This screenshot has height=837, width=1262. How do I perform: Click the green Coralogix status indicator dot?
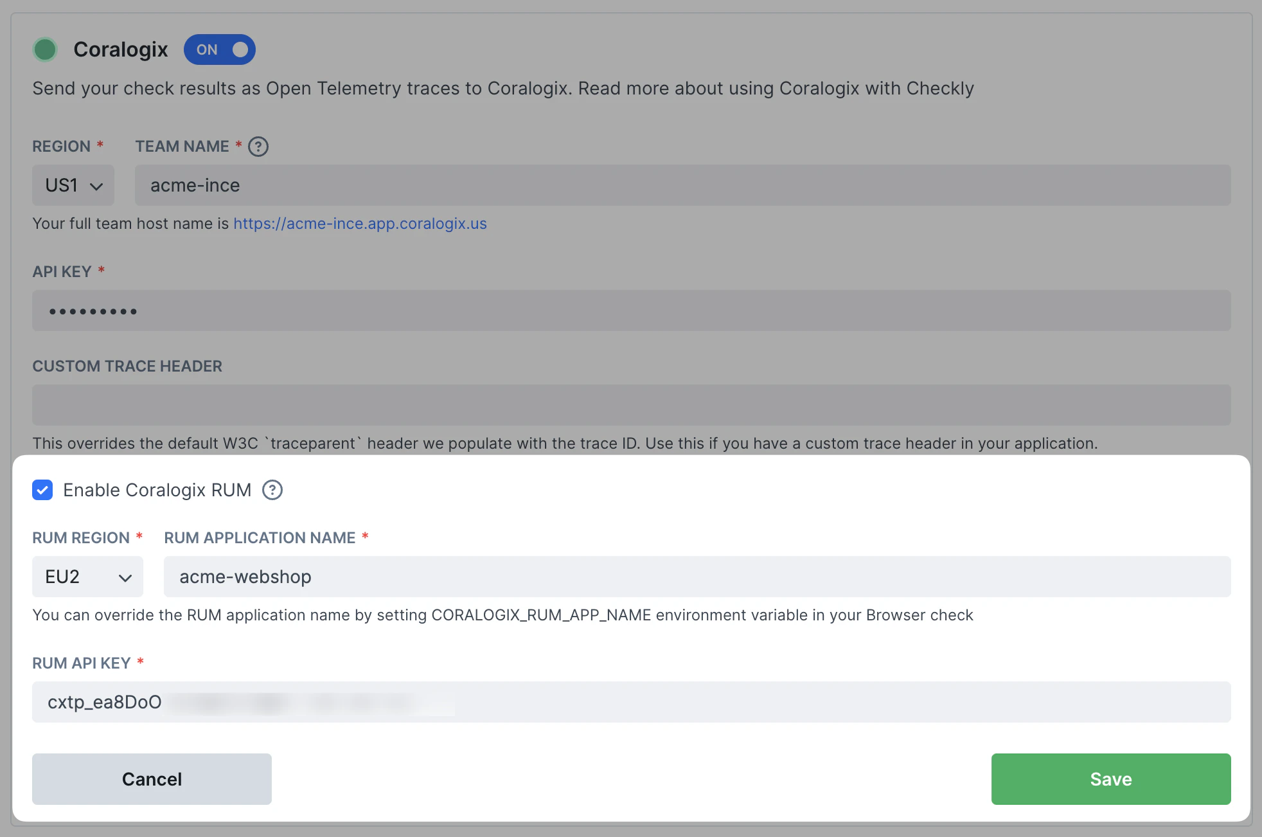(45, 50)
